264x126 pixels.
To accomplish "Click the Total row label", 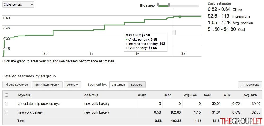I will pyautogui.click(x=21, y=121).
